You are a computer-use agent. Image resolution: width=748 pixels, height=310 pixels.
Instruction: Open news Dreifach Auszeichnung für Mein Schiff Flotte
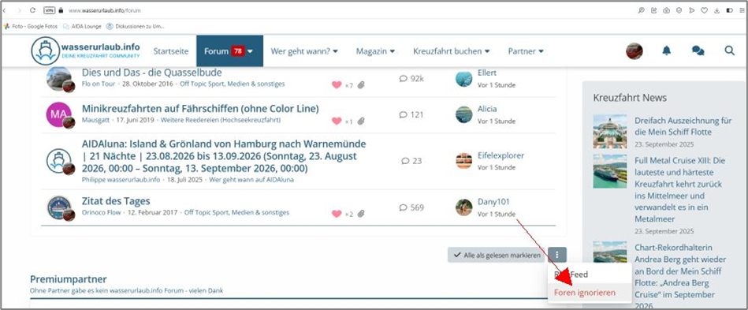[683, 126]
